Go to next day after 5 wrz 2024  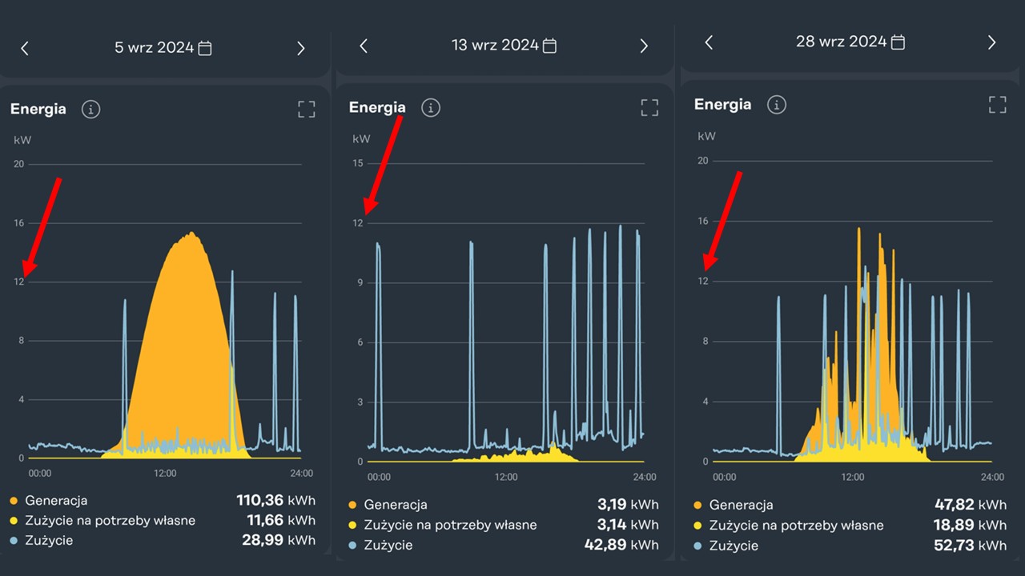301,49
